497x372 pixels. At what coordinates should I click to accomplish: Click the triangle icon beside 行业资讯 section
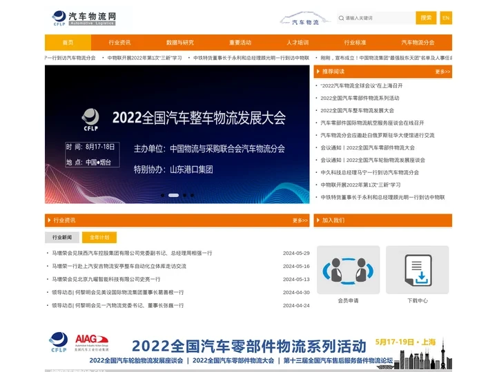tap(49, 220)
